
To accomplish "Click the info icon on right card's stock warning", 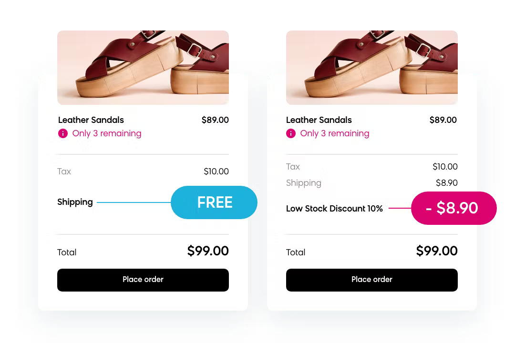I will coord(290,133).
